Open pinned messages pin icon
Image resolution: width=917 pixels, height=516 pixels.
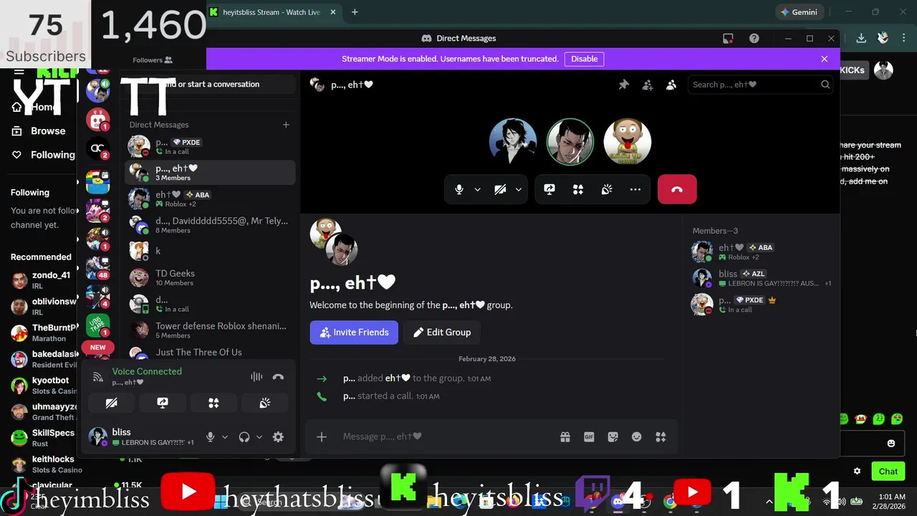[623, 85]
